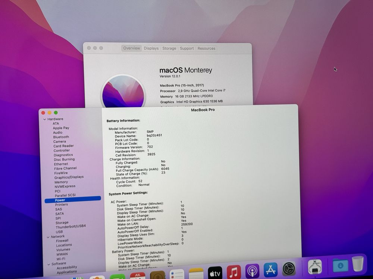
Task: Click the macOS Monterey logo image
Action: (x=123, y=92)
